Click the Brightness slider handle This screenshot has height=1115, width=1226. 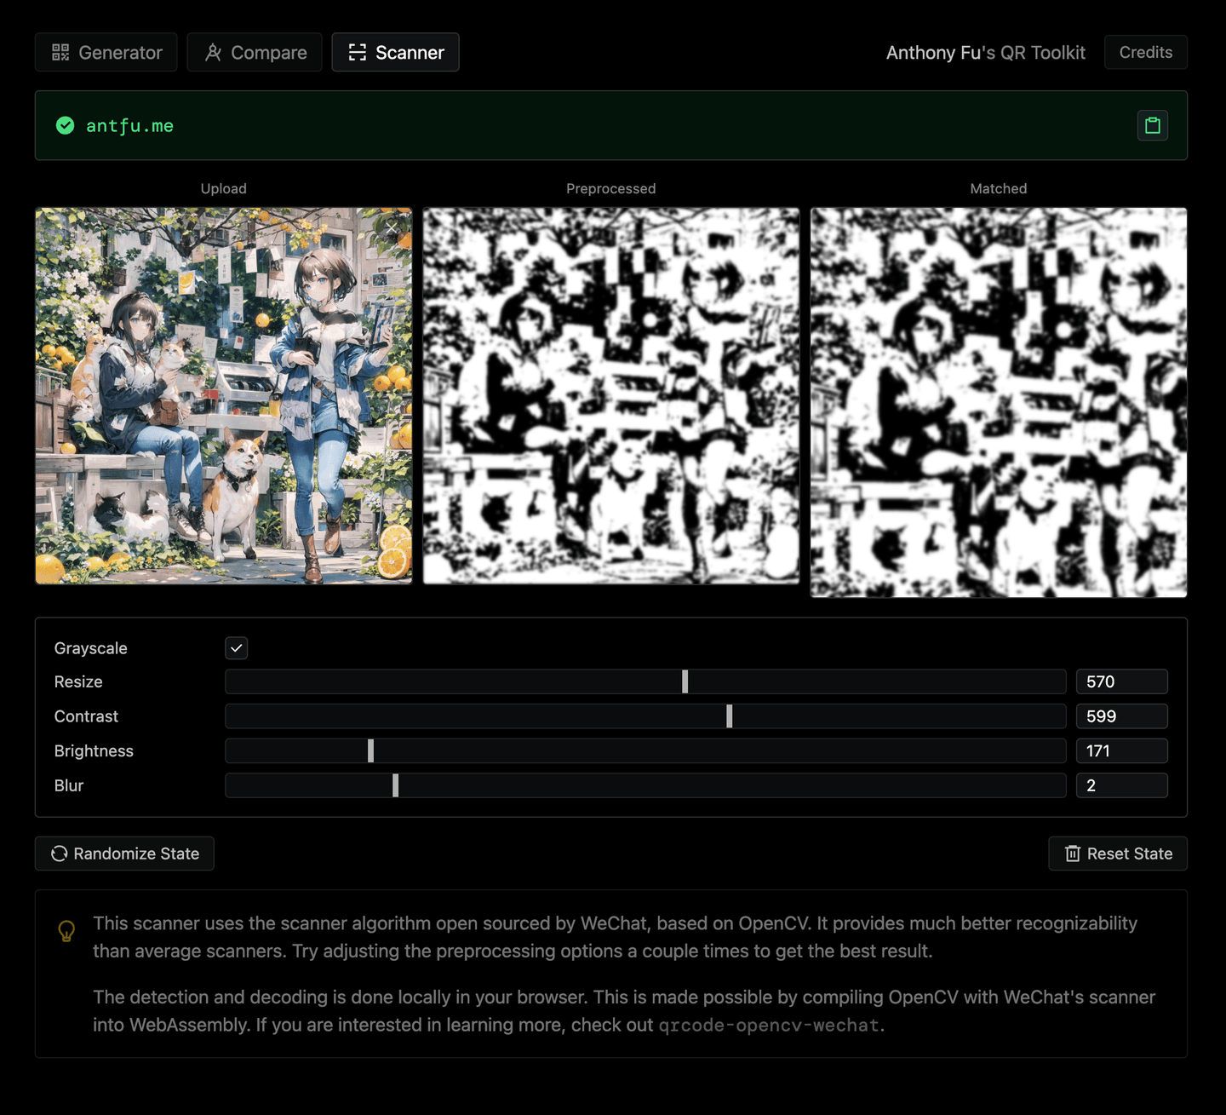click(370, 751)
